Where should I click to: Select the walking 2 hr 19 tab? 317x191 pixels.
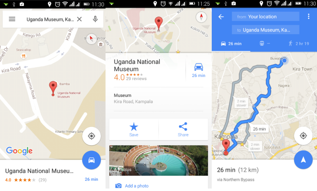[x=299, y=43]
